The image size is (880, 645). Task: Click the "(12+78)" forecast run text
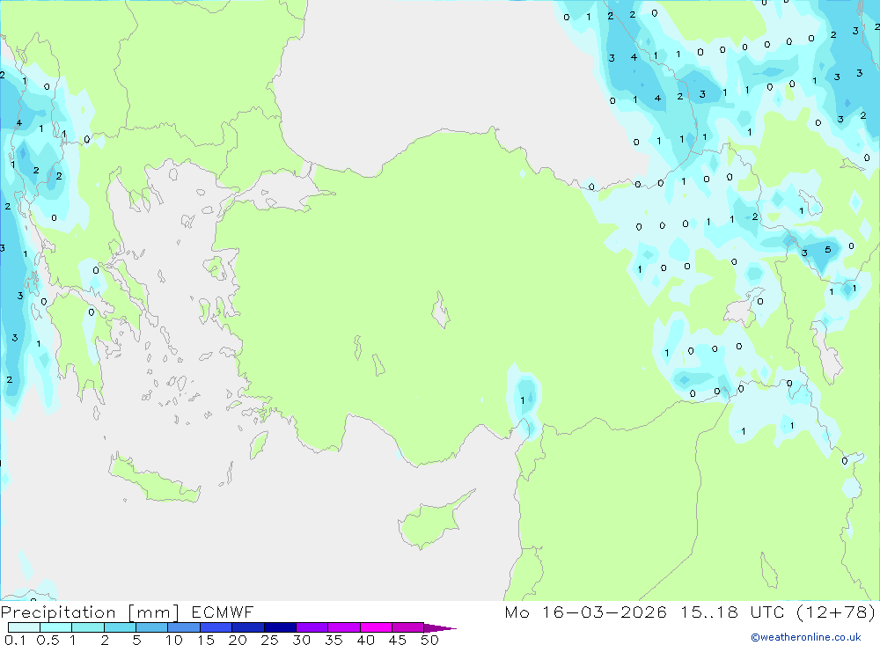click(836, 612)
